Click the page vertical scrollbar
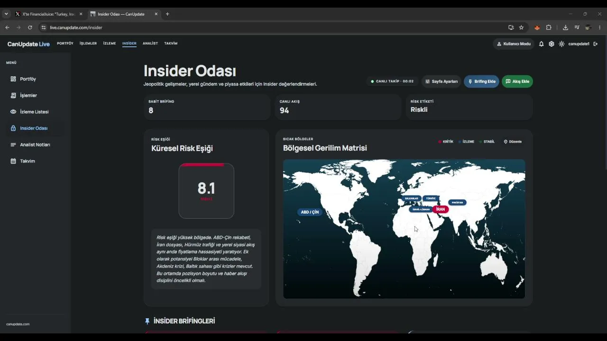This screenshot has height=341, width=607. [605, 102]
